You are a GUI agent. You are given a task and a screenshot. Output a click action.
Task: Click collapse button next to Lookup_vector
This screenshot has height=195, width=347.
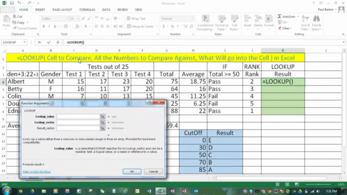tap(102, 122)
